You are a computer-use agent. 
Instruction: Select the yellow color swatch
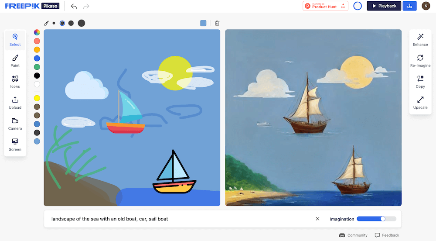click(37, 98)
